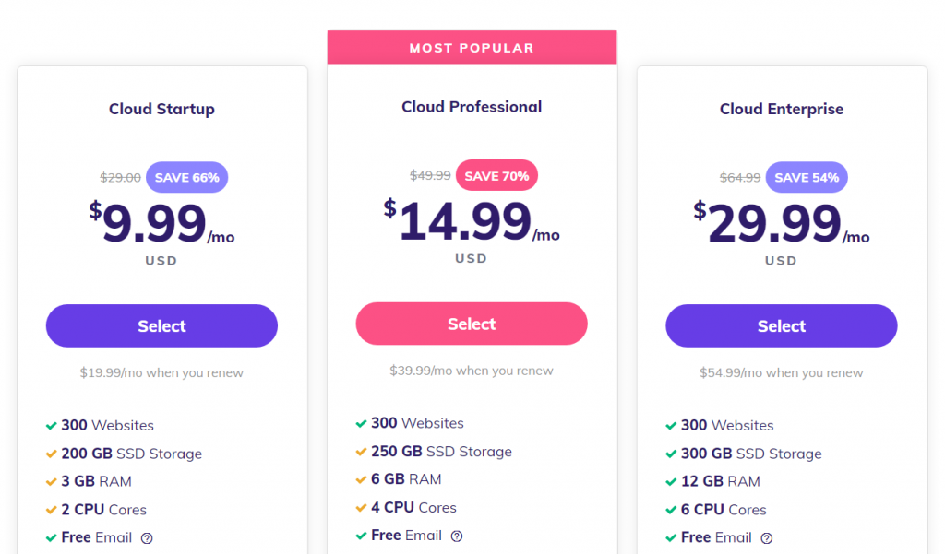
Task: Click the Cloud Professional heading
Action: 472,107
